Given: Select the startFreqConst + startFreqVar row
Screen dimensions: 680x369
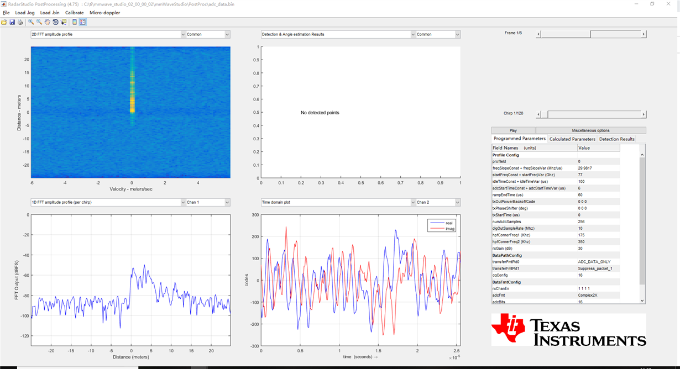Looking at the screenshot, I should pos(556,175).
